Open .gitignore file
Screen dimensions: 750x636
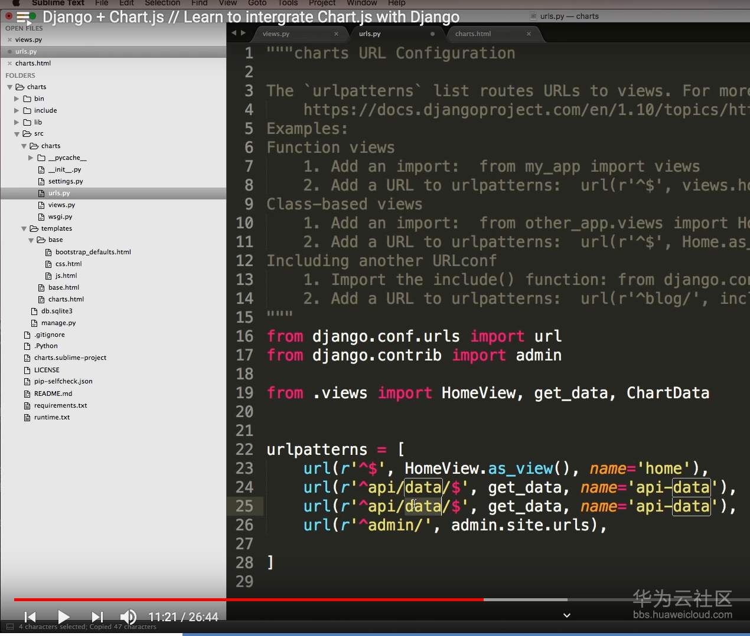[50, 335]
